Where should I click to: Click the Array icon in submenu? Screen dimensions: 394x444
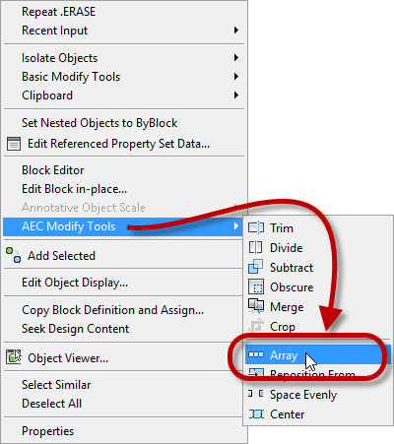[x=256, y=354]
